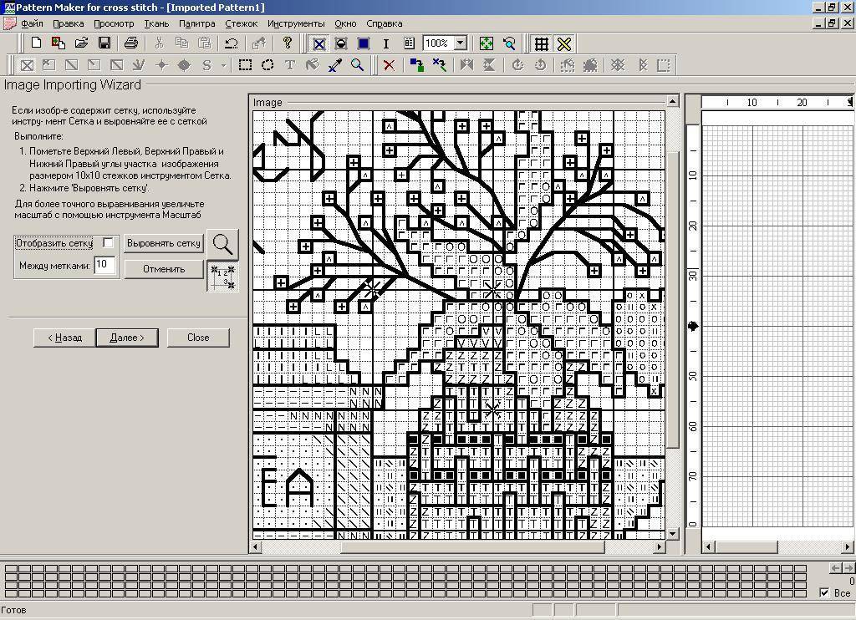The height and width of the screenshot is (620, 856).
Task: Click the rotate clockwise icon
Action: click(517, 65)
